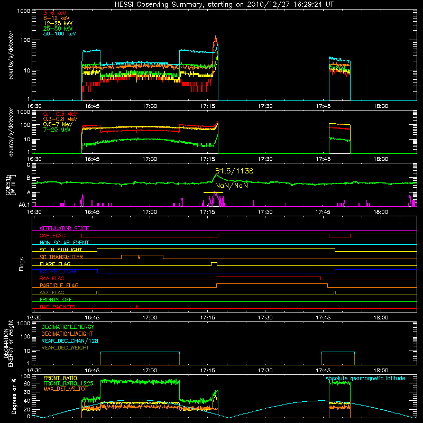Click the FRONT_RATIO legend entry
Viewport: 423px width, 423px height.
(x=60, y=378)
